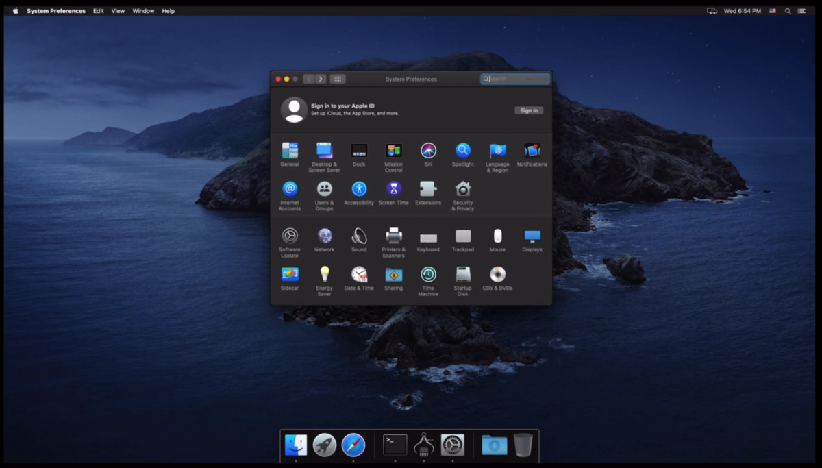Open the Help menu

[x=168, y=11]
